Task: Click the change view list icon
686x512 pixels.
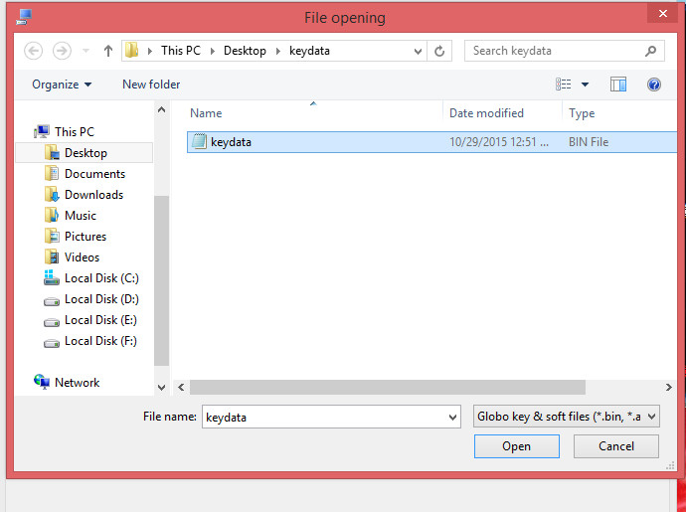Action: (563, 85)
